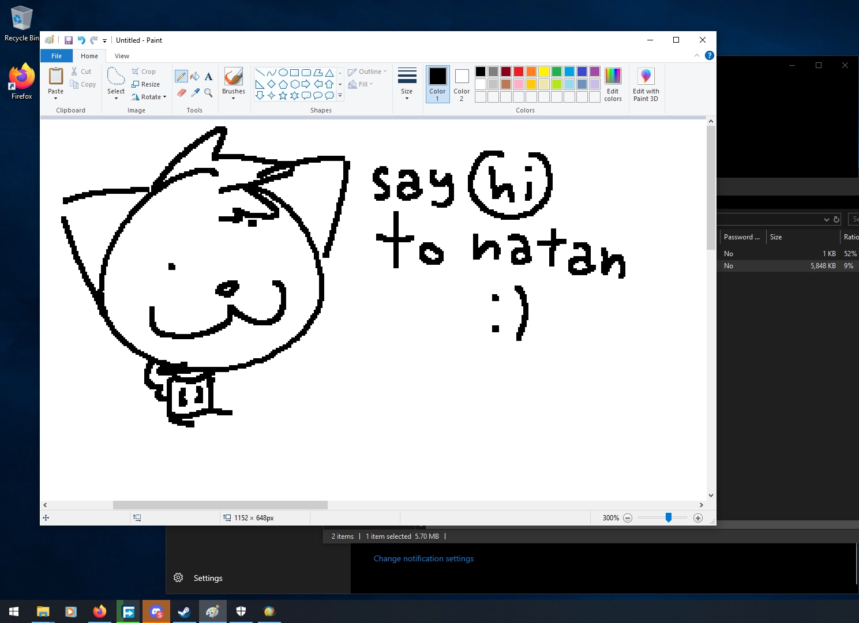The image size is (859, 623).
Task: Click the Paint Help question mark
Action: coord(710,55)
